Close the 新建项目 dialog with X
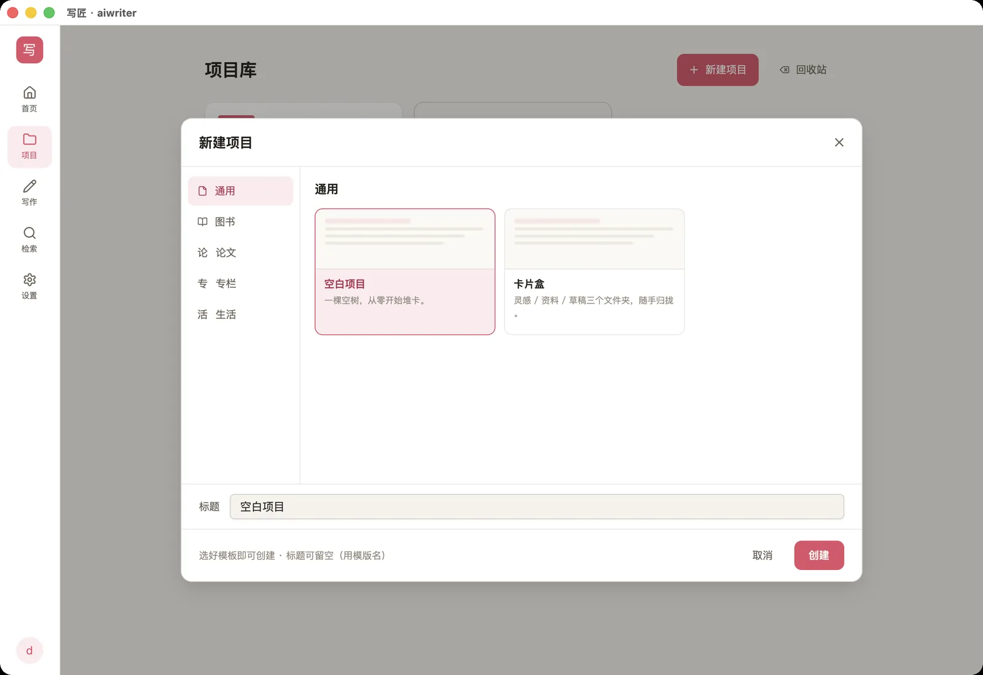This screenshot has height=675, width=983. pos(839,142)
